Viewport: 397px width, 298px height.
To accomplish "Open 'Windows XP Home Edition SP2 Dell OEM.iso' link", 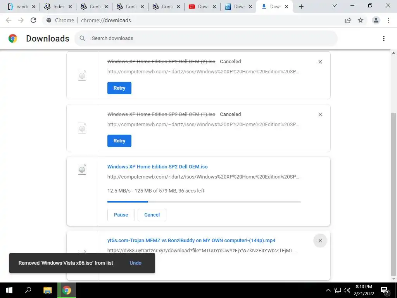I will coord(157,167).
